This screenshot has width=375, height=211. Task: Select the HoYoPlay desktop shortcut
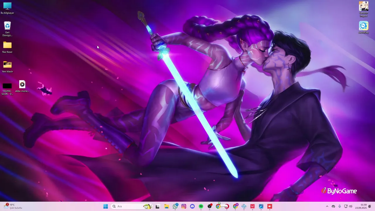point(364,28)
